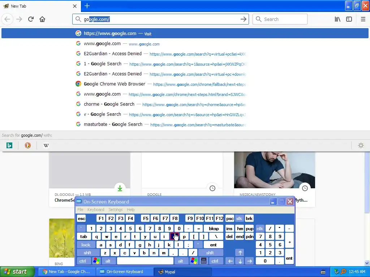Screen dimensions: 370x277
Task: Select the 1 - Google Search suggestion
Action: 185,63
